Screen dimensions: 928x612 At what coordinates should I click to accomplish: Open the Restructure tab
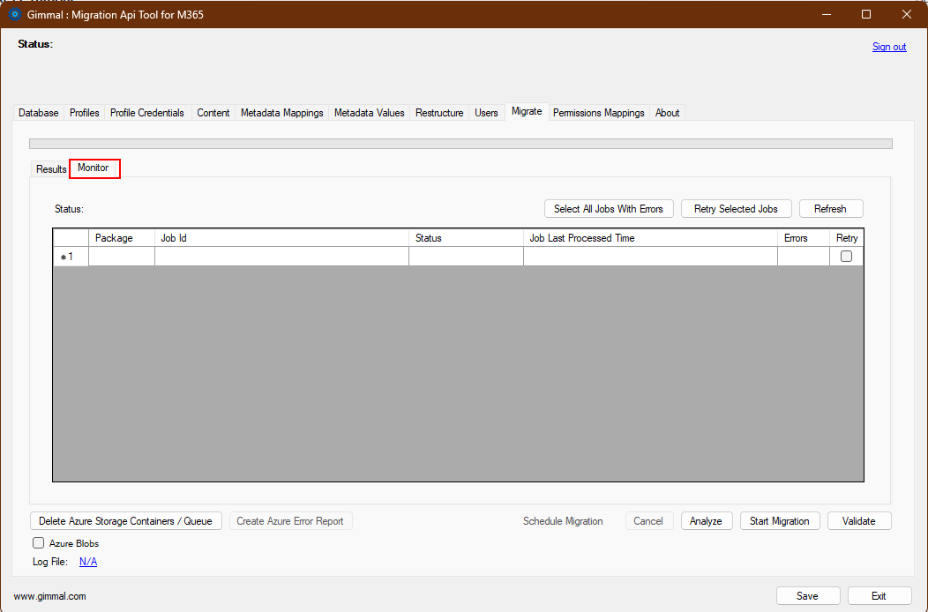(x=438, y=113)
